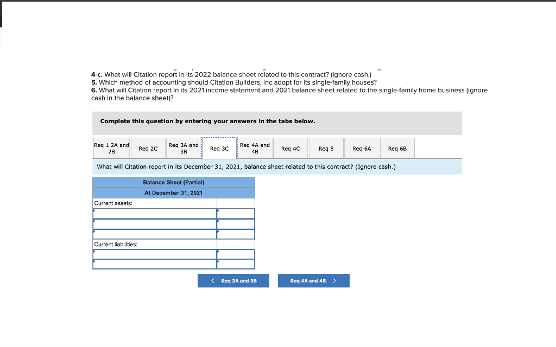Click second current liabilities amount field
Viewport: 556px width, 347px height.
236,264
